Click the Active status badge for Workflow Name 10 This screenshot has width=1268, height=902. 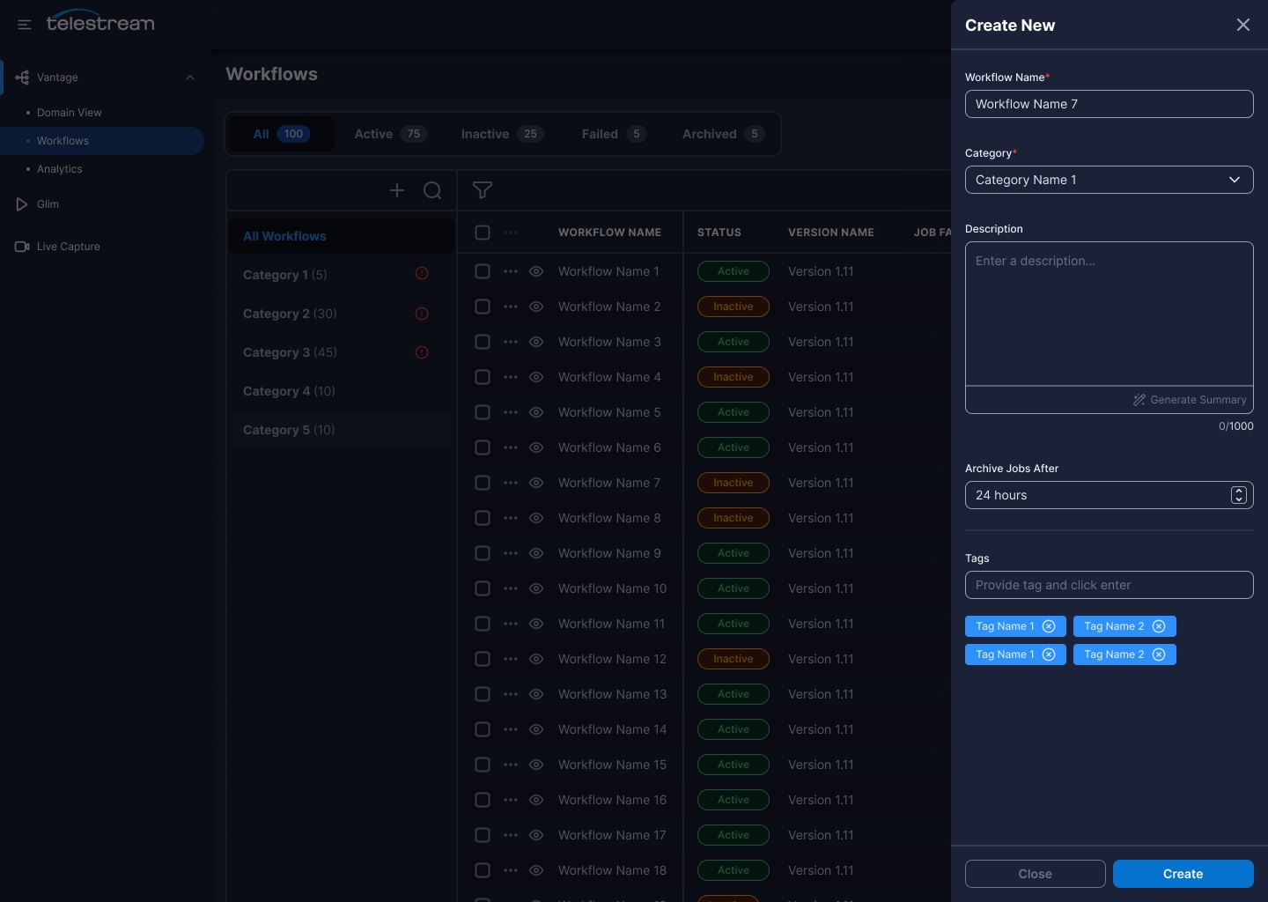[x=734, y=588]
